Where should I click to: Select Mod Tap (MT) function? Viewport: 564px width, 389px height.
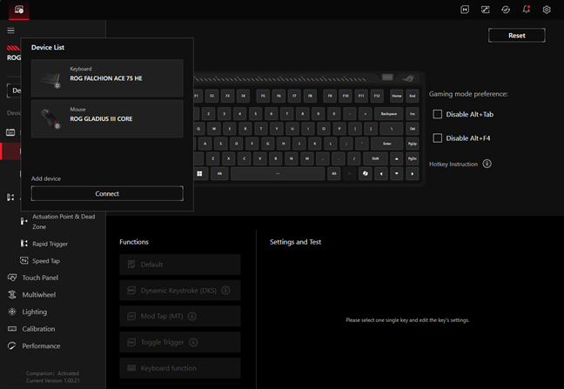[180, 317]
